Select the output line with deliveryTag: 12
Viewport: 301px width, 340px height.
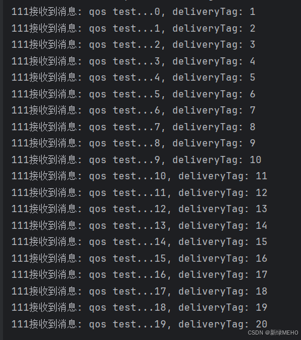click(x=139, y=192)
